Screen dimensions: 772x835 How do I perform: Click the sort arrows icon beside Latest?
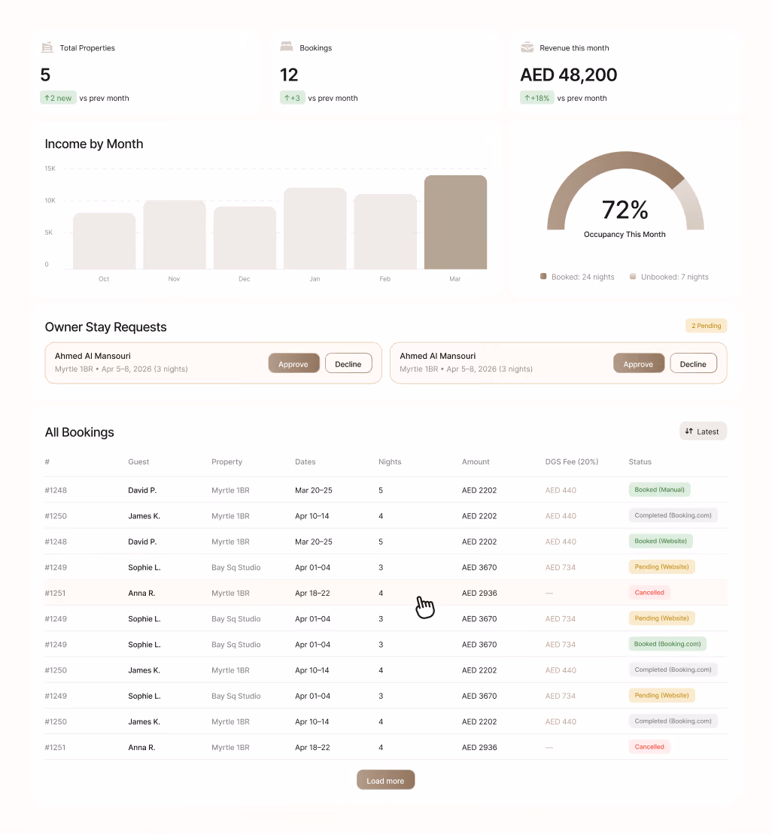pyautogui.click(x=689, y=431)
